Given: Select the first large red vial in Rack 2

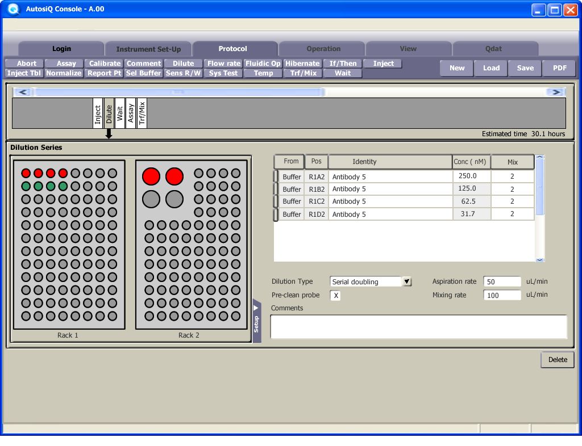Looking at the screenshot, I should click(x=151, y=176).
